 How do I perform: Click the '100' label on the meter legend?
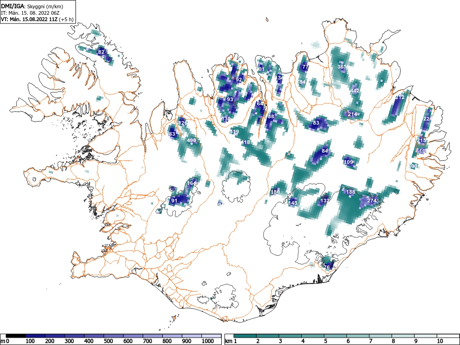click(30, 341)
